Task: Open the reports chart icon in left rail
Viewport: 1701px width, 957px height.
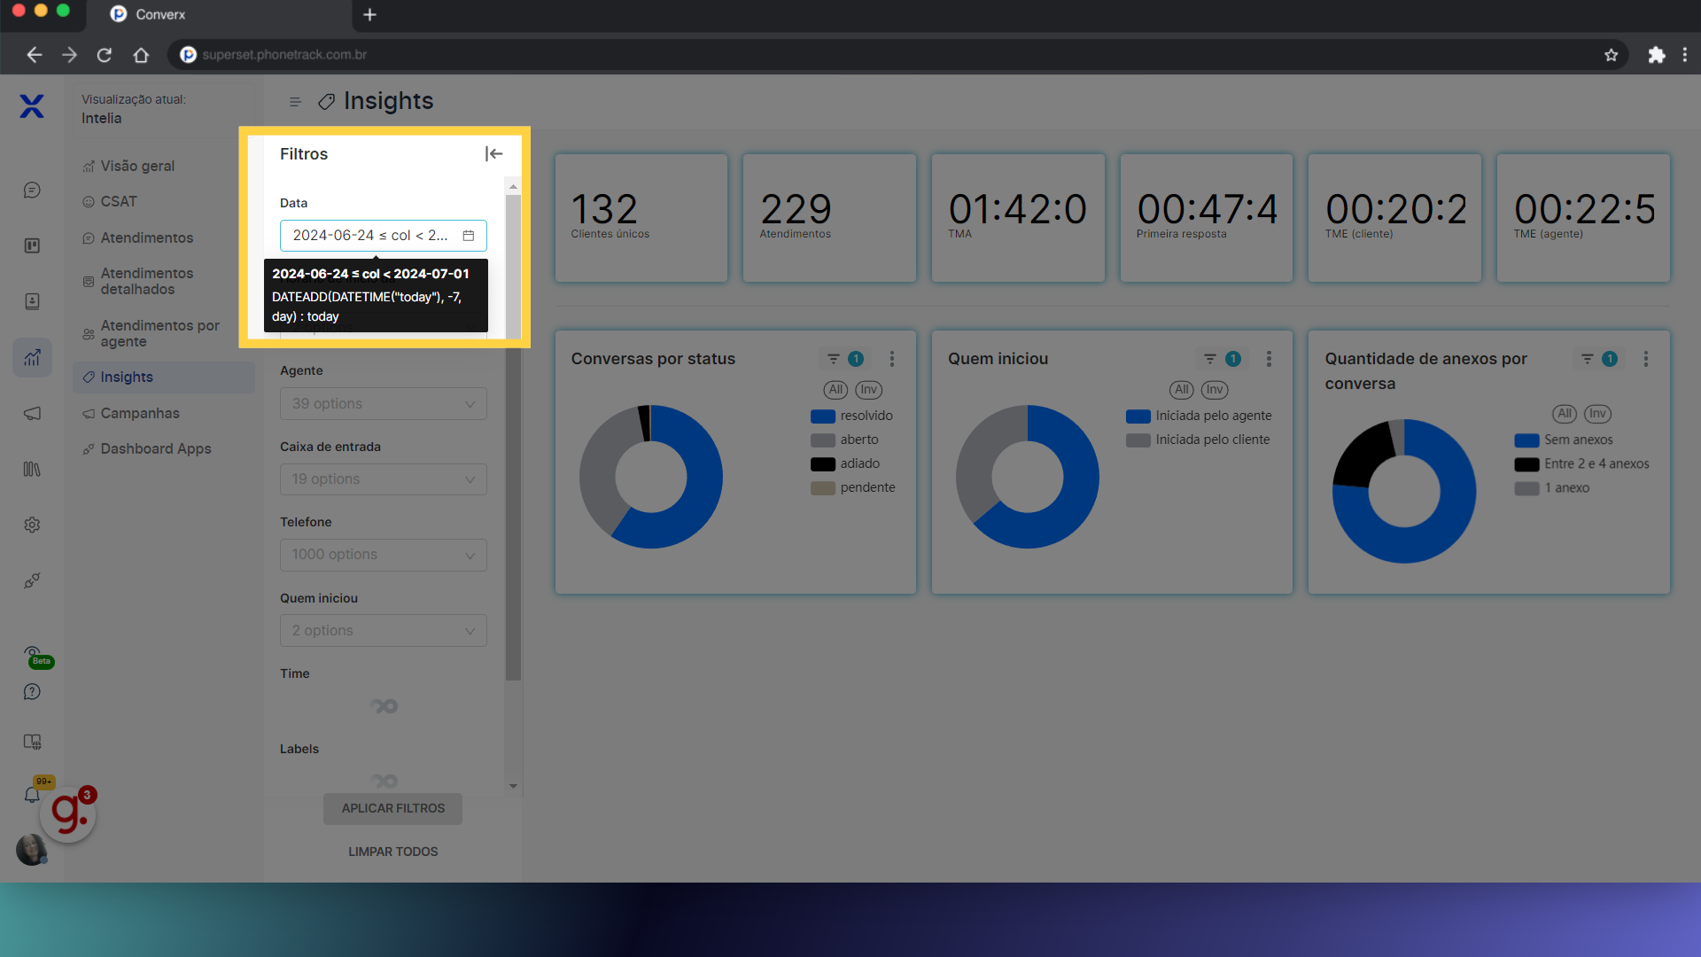Action: pos(33,358)
